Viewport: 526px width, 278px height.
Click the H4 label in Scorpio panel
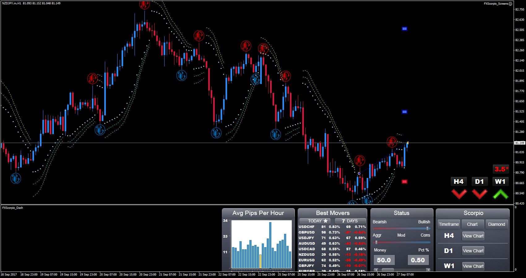tap(449, 236)
